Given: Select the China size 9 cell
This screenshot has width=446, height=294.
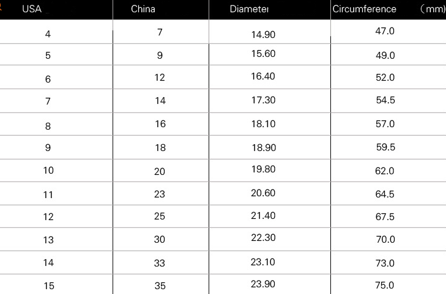Looking at the screenshot, I should pyautogui.click(x=160, y=56).
